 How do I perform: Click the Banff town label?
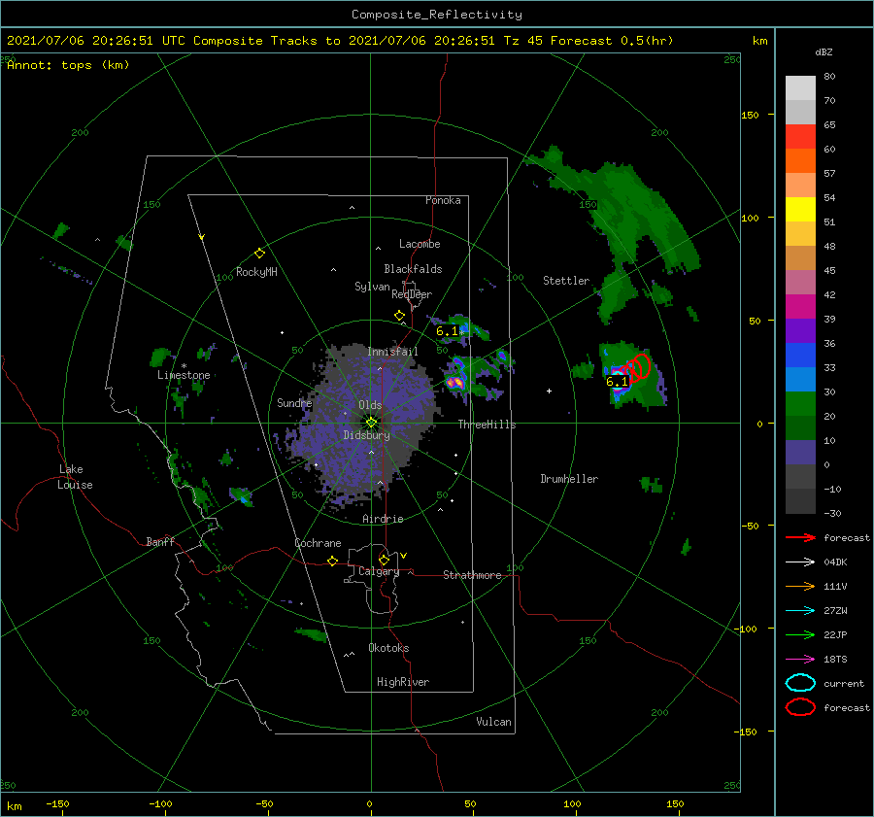(160, 541)
